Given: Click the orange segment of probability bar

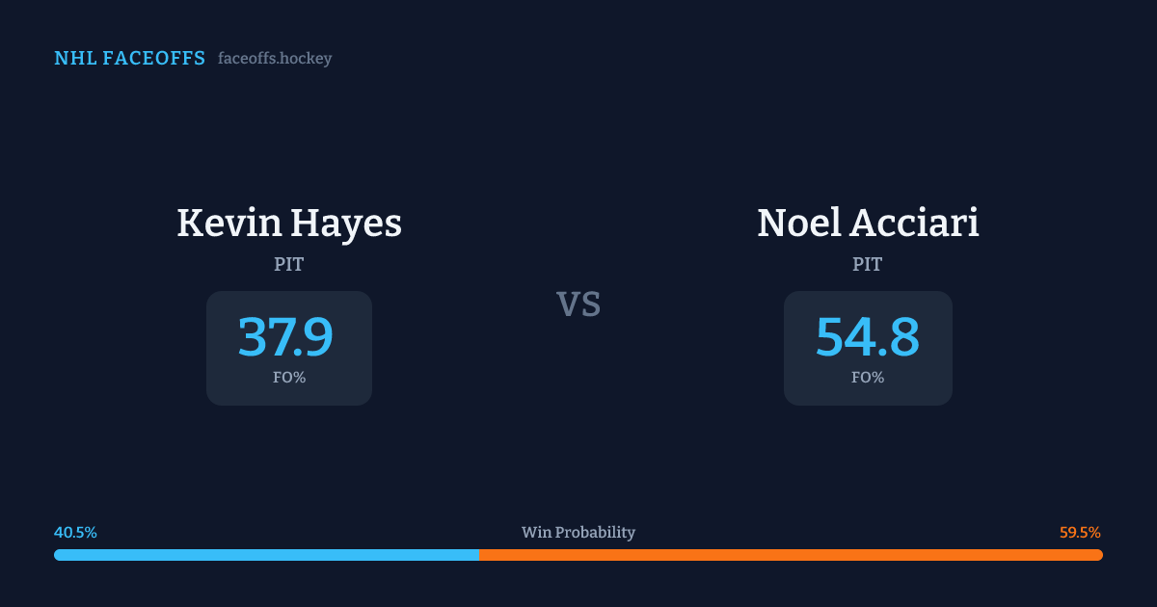Looking at the screenshot, I should coord(791,555).
